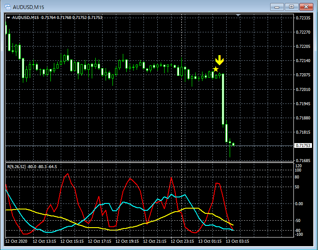Click the 13 Oct 01:15 time label
This screenshot has height=250, width=318.
210,241
